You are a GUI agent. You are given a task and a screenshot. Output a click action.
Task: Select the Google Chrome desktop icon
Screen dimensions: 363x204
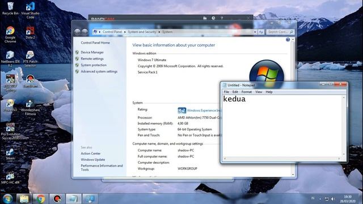tap(10, 34)
